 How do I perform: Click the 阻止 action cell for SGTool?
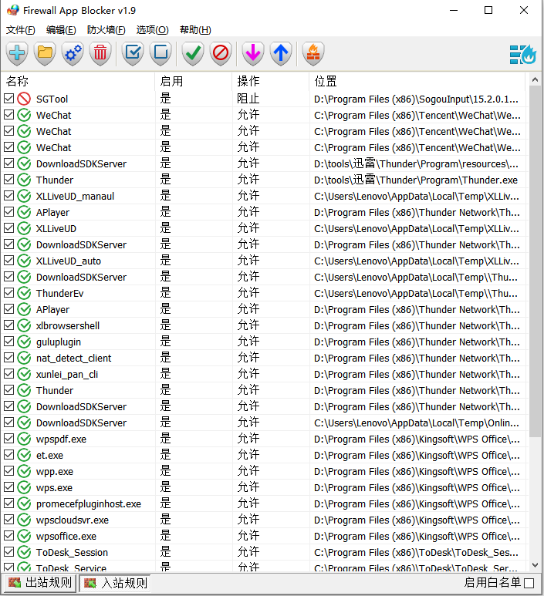click(x=248, y=99)
